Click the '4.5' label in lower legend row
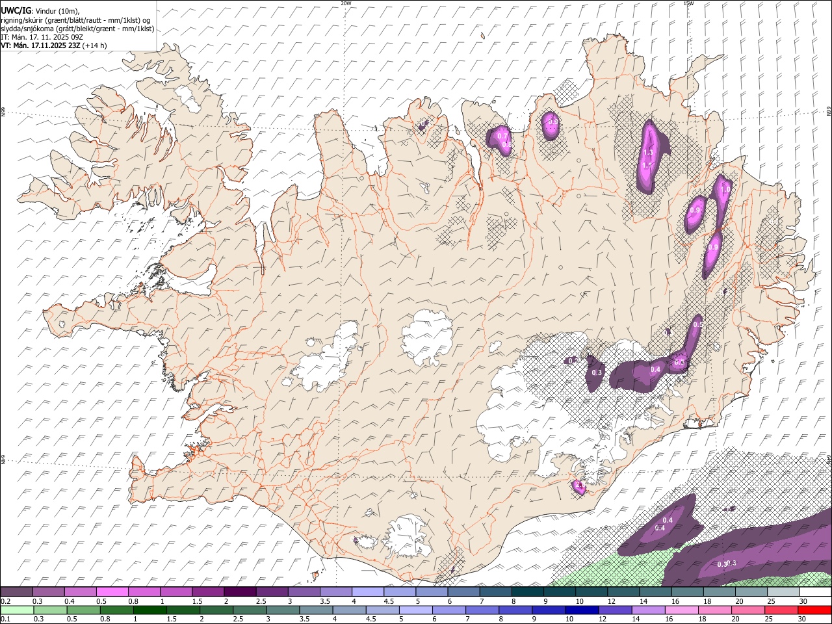Image resolution: width=832 pixels, height=624 pixels. pyautogui.click(x=370, y=619)
